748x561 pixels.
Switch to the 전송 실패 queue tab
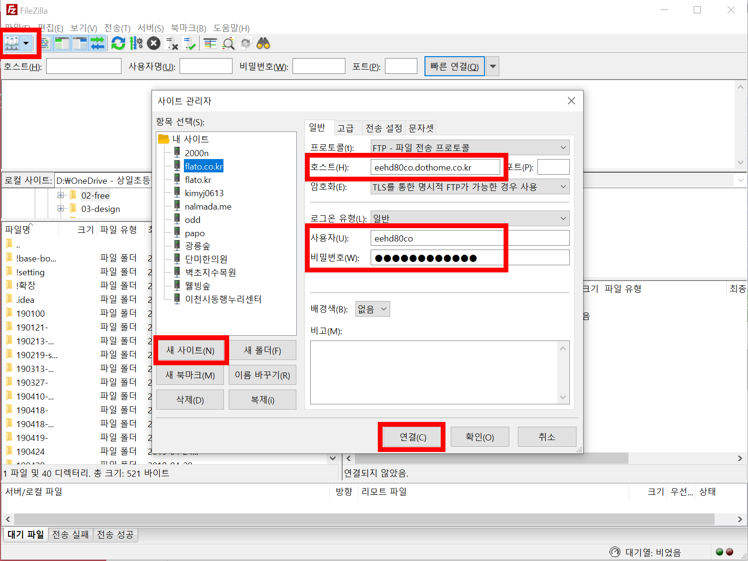[71, 534]
